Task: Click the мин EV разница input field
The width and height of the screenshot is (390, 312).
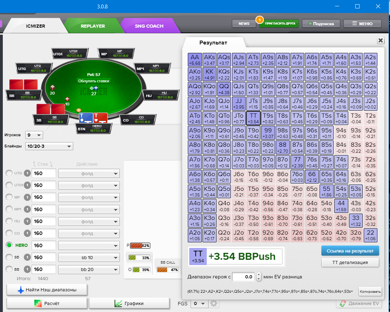Action: [x=243, y=277]
